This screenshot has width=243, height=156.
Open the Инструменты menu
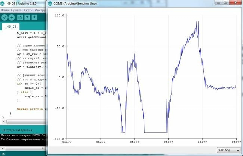pyautogui.click(x=40, y=10)
